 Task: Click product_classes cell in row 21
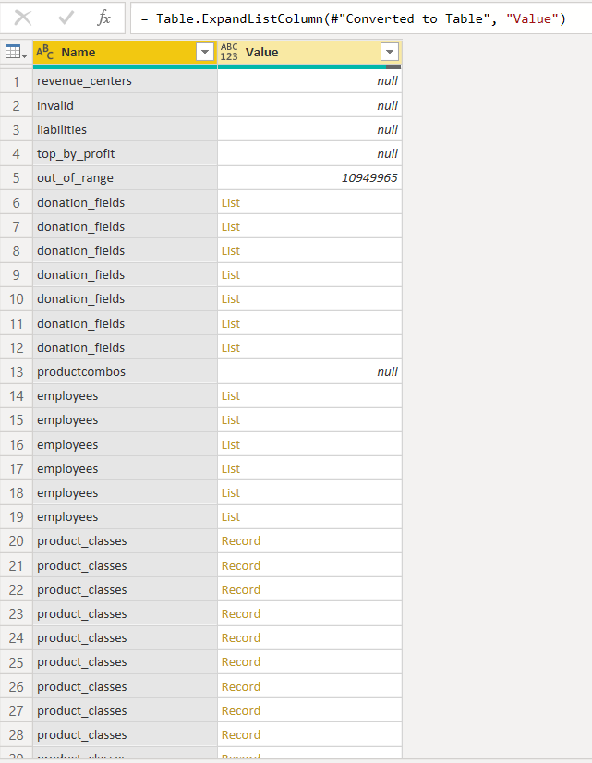[125, 566]
